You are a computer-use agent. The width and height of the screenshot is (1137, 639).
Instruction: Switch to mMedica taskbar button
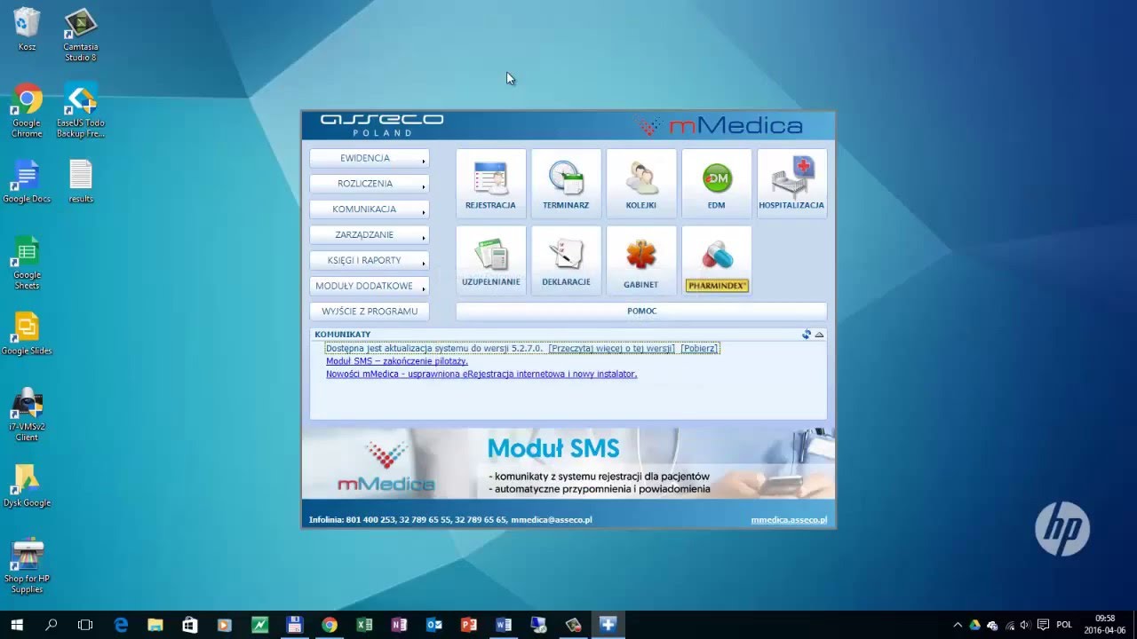tap(608, 625)
